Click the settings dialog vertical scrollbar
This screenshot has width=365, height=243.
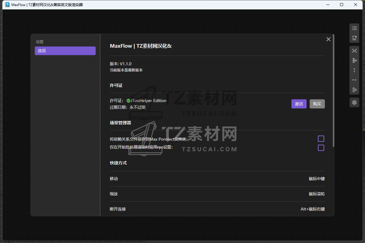tap(334, 91)
